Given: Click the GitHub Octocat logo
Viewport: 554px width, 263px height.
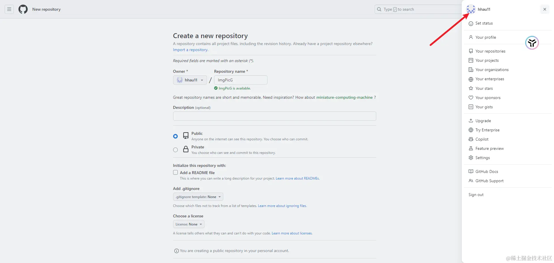Looking at the screenshot, I should (x=23, y=9).
